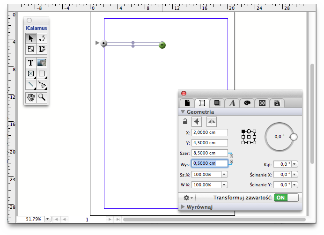Select the rotate tool in the toolbox

pyautogui.click(x=42, y=38)
